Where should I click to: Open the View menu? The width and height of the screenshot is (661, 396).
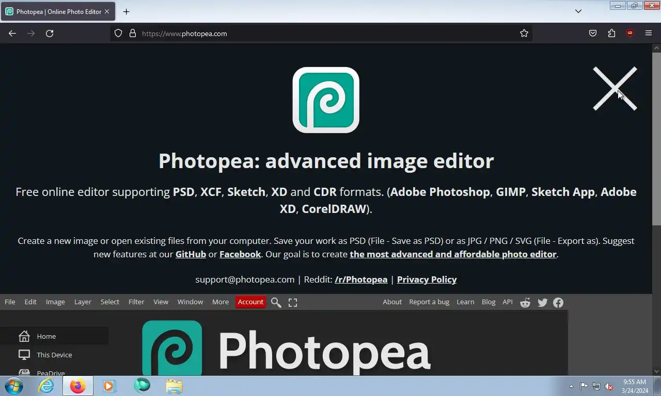tap(161, 302)
